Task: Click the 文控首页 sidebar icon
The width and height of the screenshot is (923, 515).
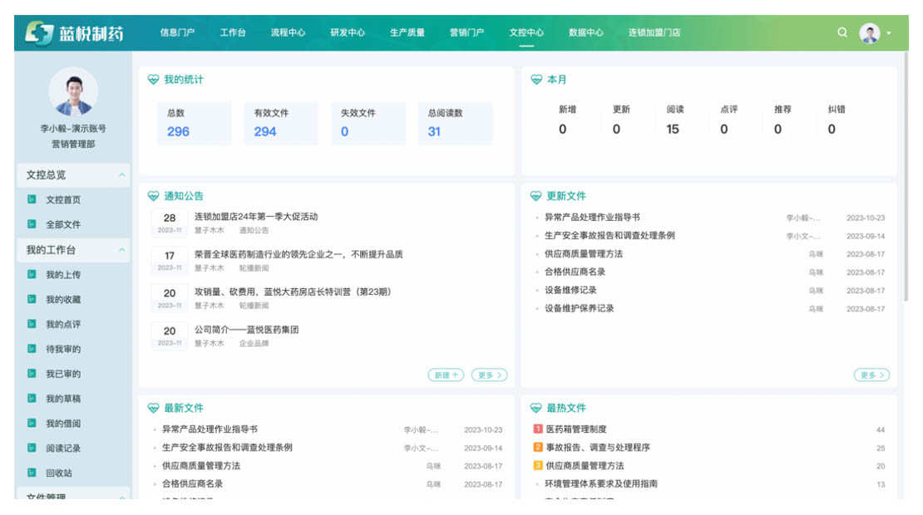Action: tap(32, 200)
